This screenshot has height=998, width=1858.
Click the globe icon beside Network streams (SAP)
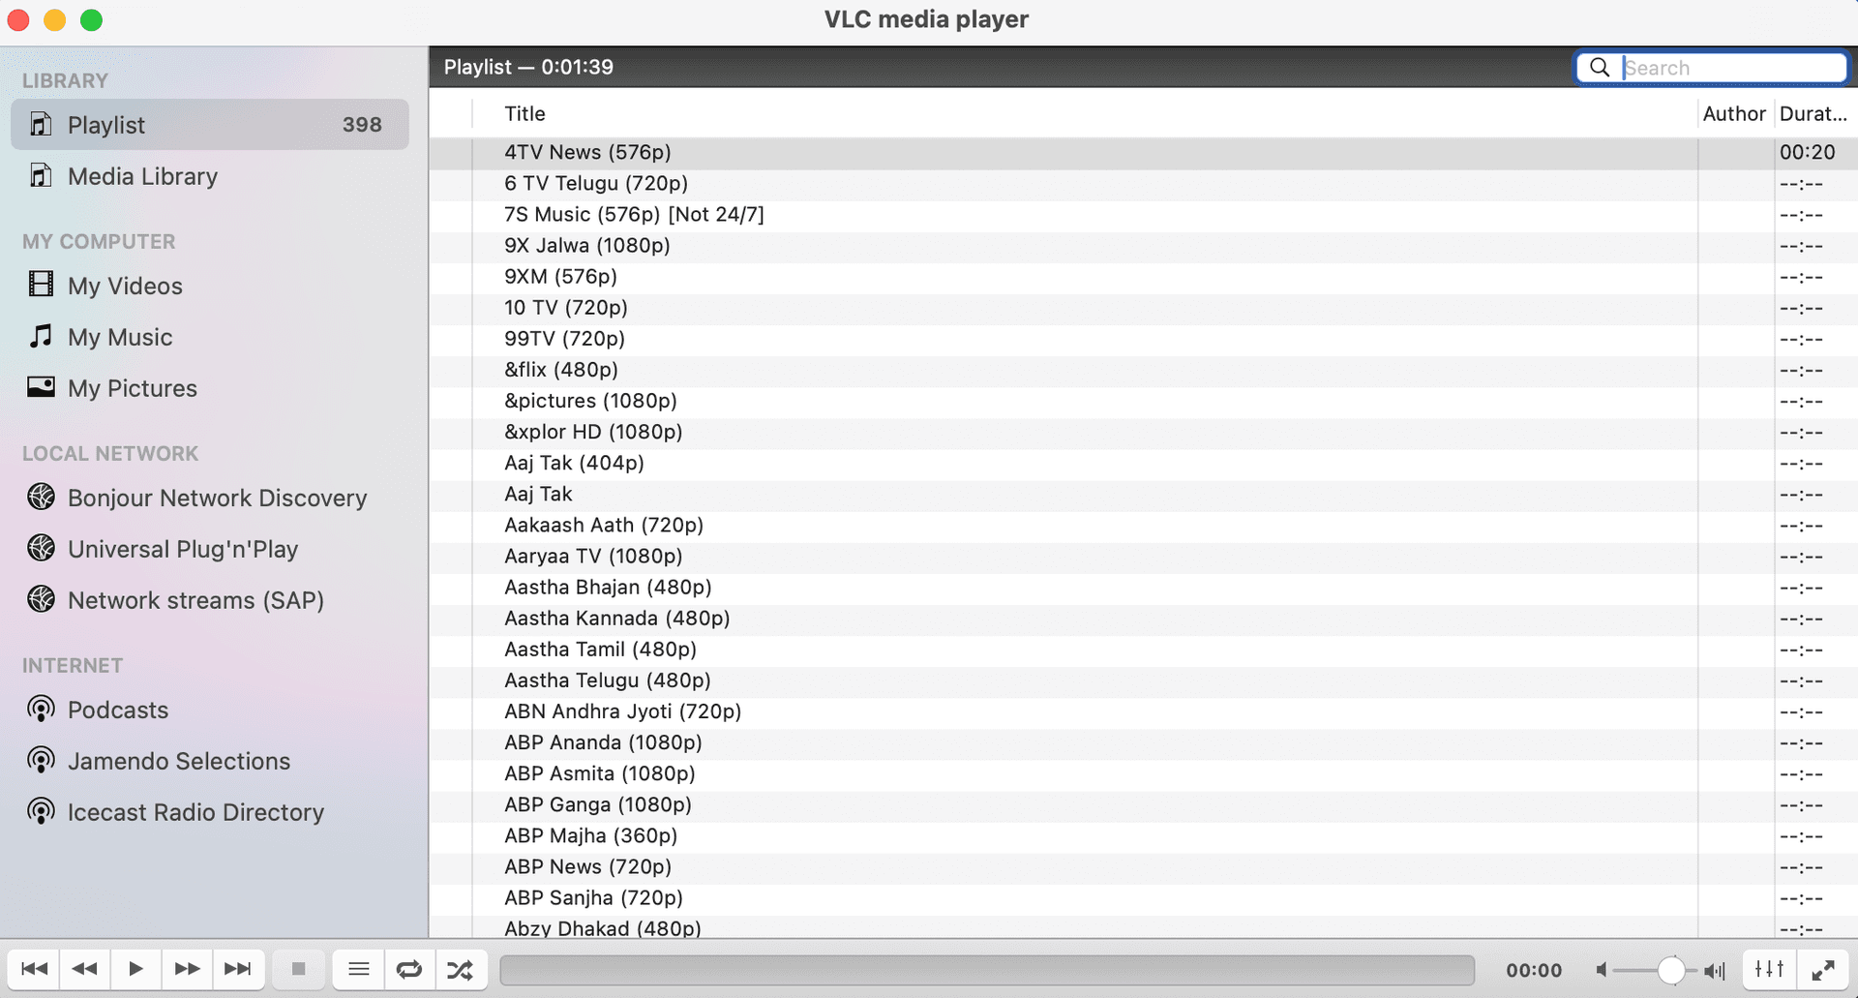point(41,599)
